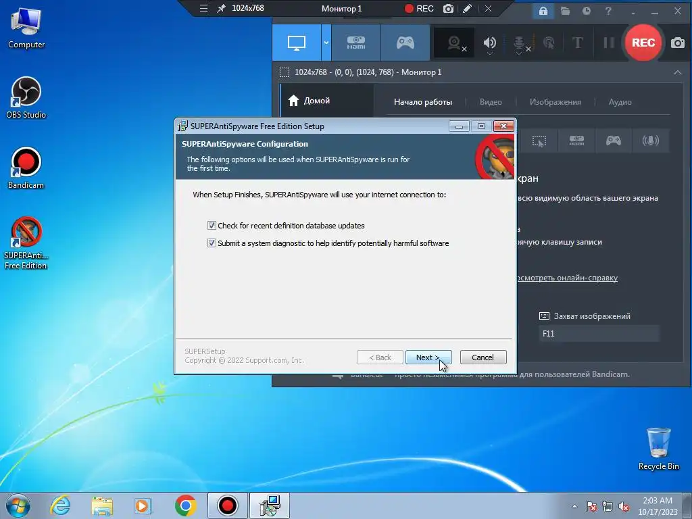Screen dimensions: 692x519
Task: Switch to the Видео tab
Action: pos(491,102)
